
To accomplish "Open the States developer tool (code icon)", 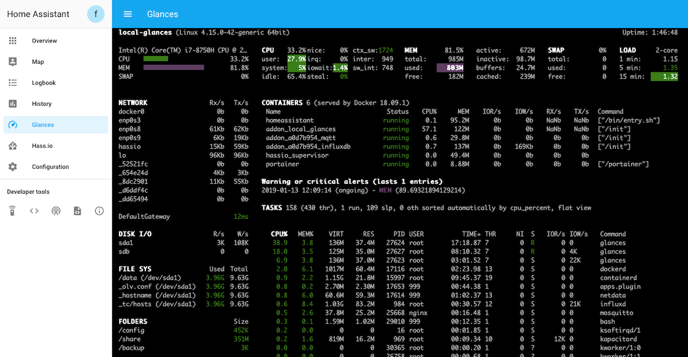I will pyautogui.click(x=34, y=211).
